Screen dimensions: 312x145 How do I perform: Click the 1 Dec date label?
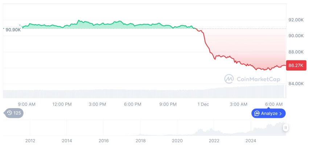click(203, 104)
